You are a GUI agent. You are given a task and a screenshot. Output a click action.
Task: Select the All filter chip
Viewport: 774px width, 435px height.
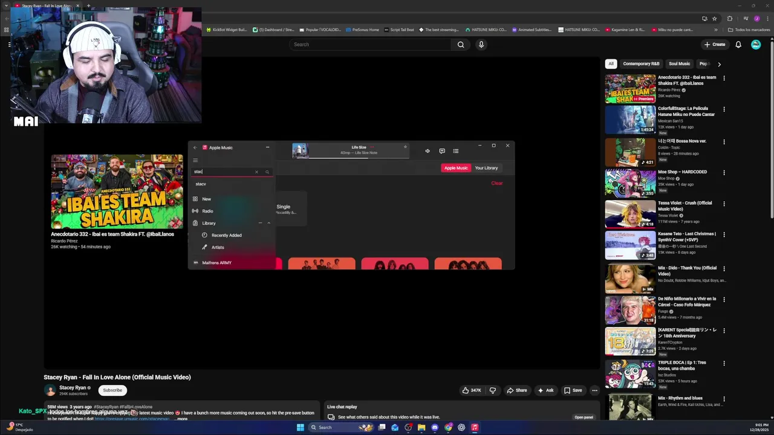(611, 63)
